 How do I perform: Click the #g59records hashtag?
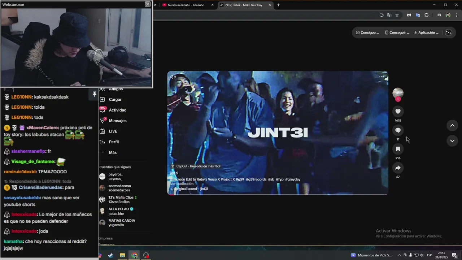(256, 179)
